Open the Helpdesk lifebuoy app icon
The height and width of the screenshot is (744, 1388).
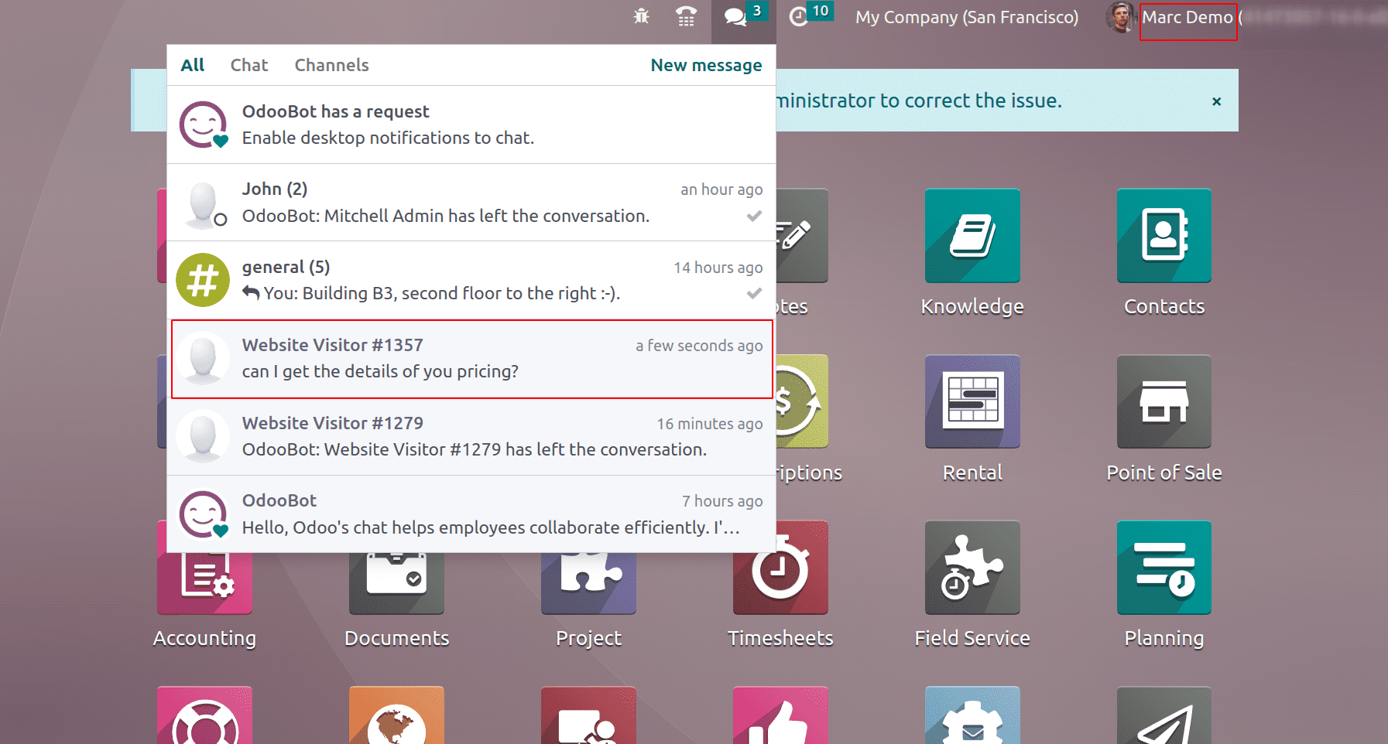point(204,715)
